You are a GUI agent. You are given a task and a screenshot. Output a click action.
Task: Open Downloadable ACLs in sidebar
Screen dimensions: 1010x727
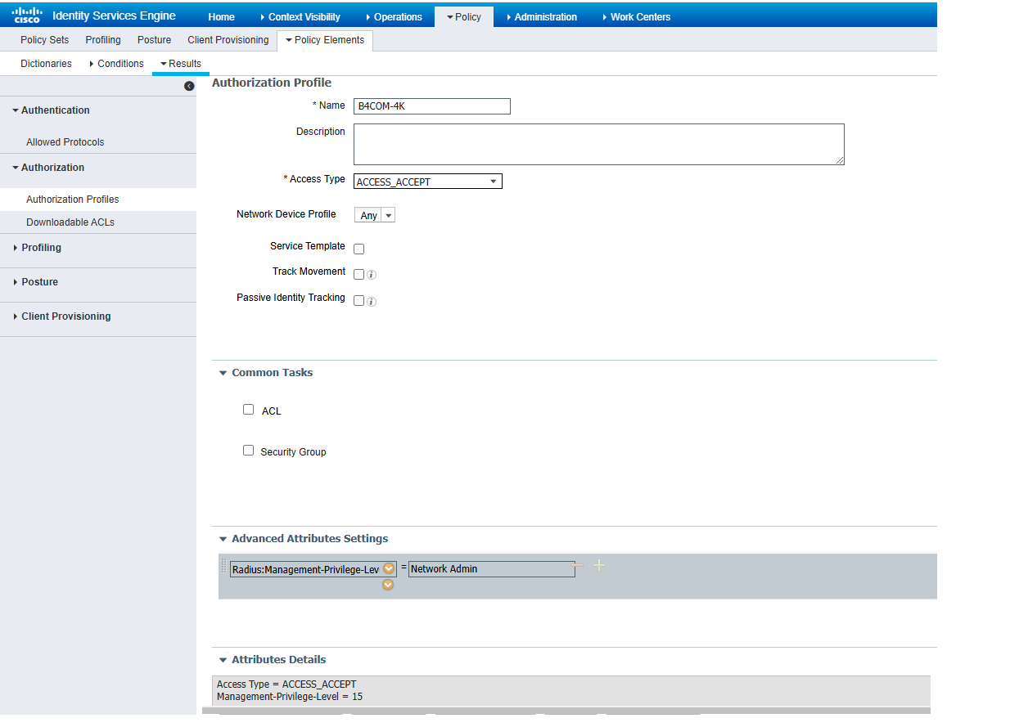pos(70,222)
